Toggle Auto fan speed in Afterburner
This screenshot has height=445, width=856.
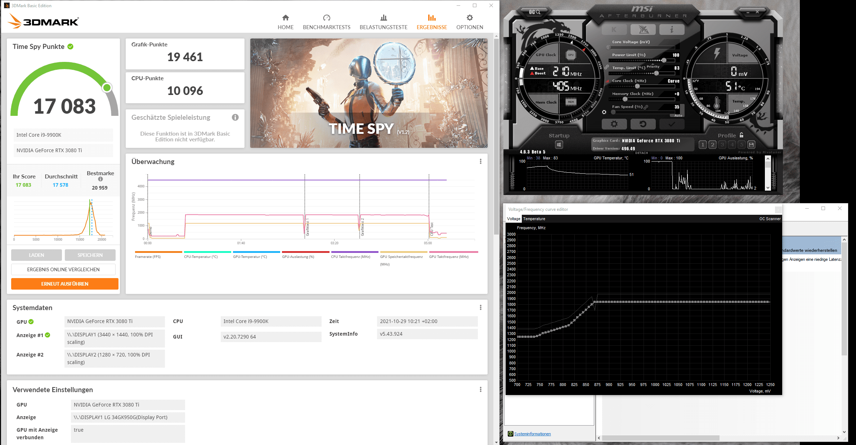click(x=678, y=115)
